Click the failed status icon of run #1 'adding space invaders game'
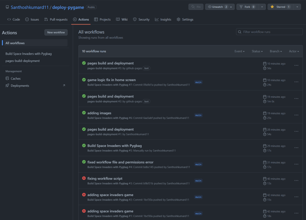 point(84,211)
